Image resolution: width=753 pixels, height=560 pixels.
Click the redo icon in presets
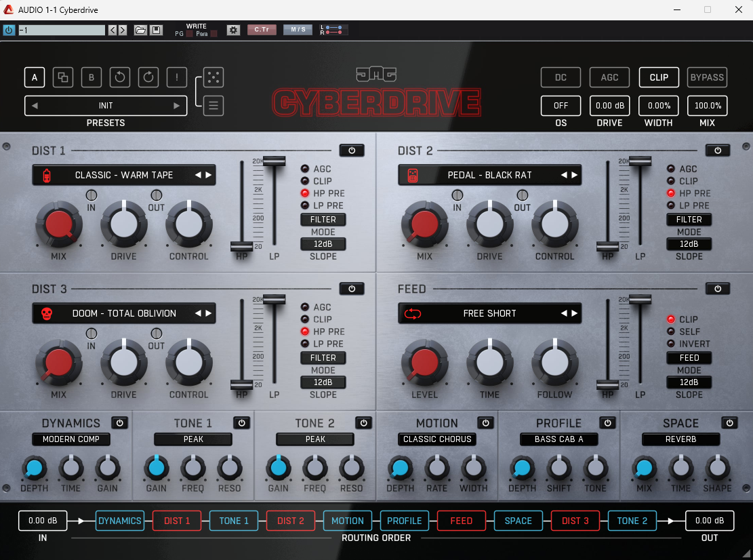148,77
